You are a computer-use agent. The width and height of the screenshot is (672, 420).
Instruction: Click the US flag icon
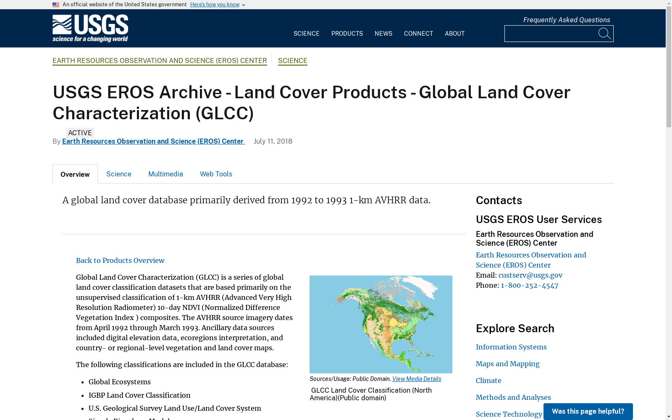click(56, 5)
